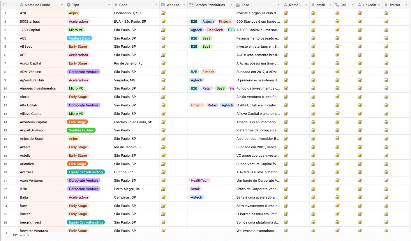This screenshot has height=241, width=411.
Task: Click the Website column link-type icon
Action: coord(163,5)
